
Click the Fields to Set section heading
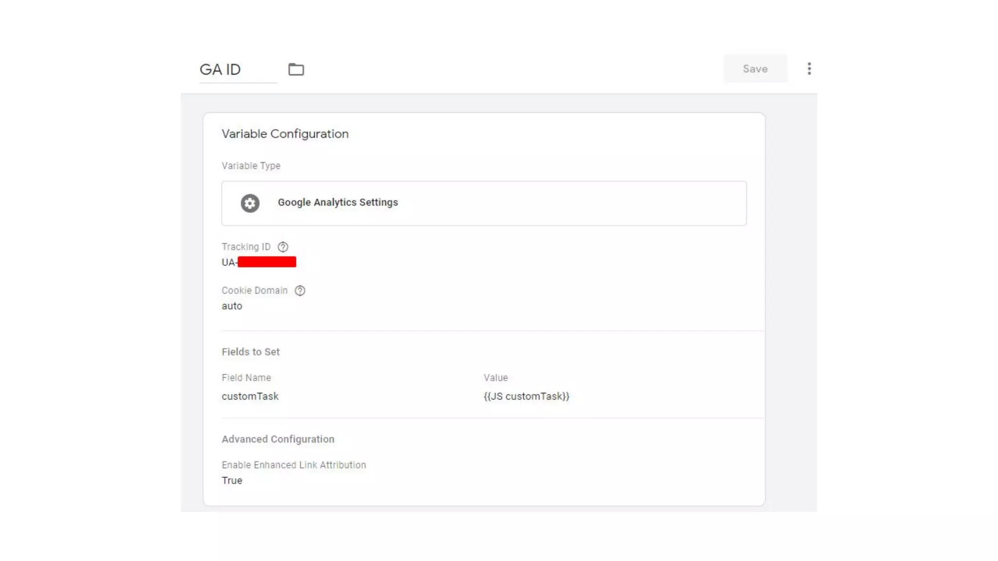click(x=250, y=352)
